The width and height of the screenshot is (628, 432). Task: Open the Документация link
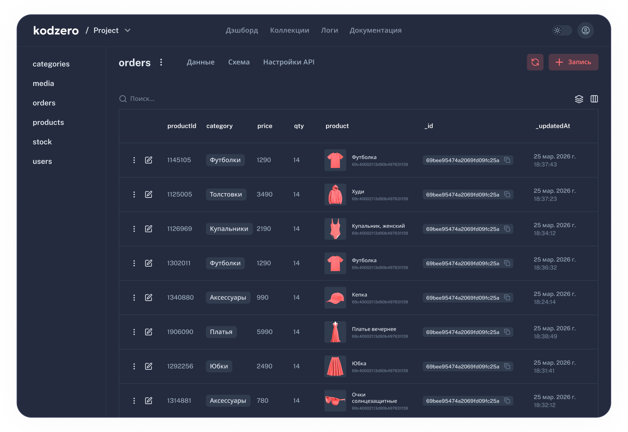pyautogui.click(x=375, y=31)
